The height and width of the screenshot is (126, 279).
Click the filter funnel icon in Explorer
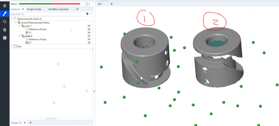coord(87,14)
